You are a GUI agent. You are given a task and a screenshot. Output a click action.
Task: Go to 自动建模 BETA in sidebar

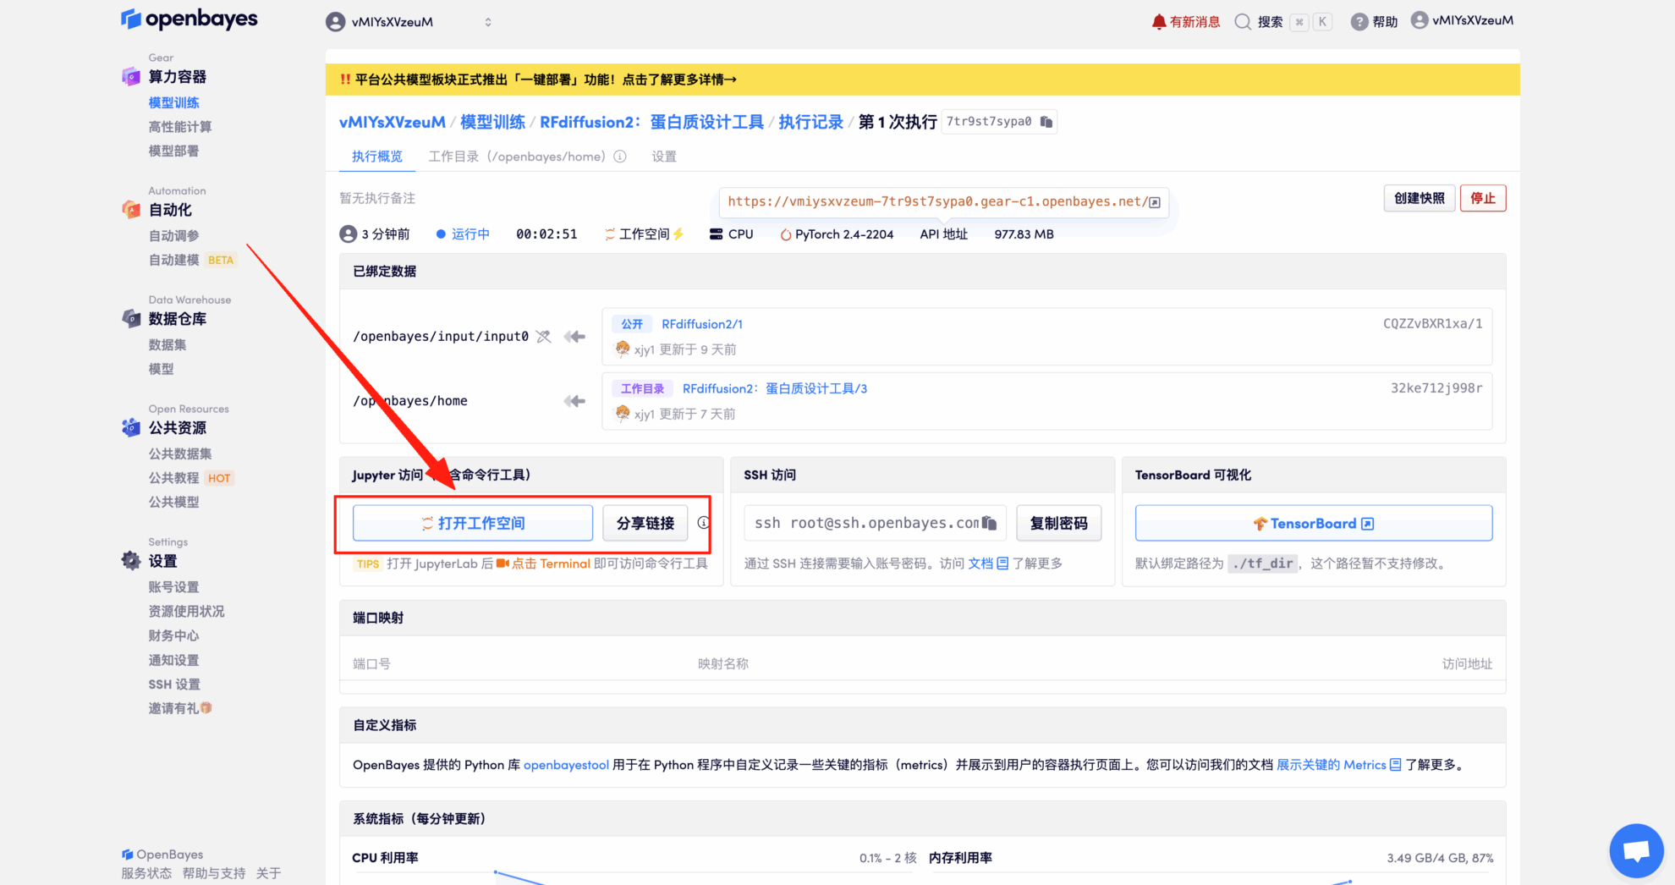click(x=192, y=260)
